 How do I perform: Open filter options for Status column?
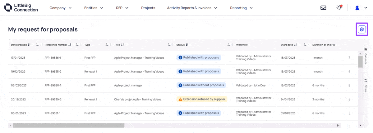click(229, 45)
